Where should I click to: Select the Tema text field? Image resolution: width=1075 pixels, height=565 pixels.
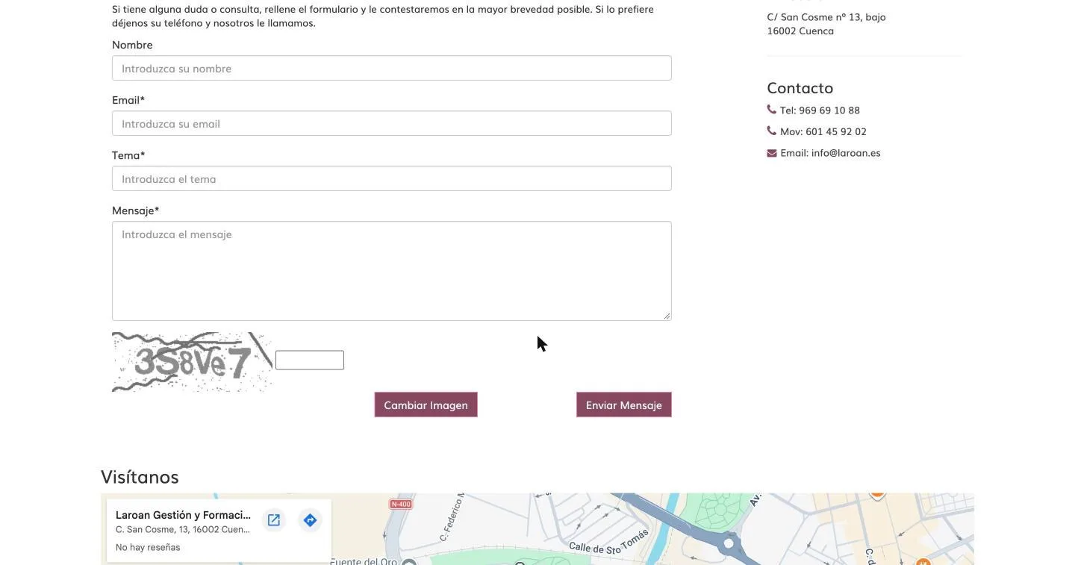(392, 178)
